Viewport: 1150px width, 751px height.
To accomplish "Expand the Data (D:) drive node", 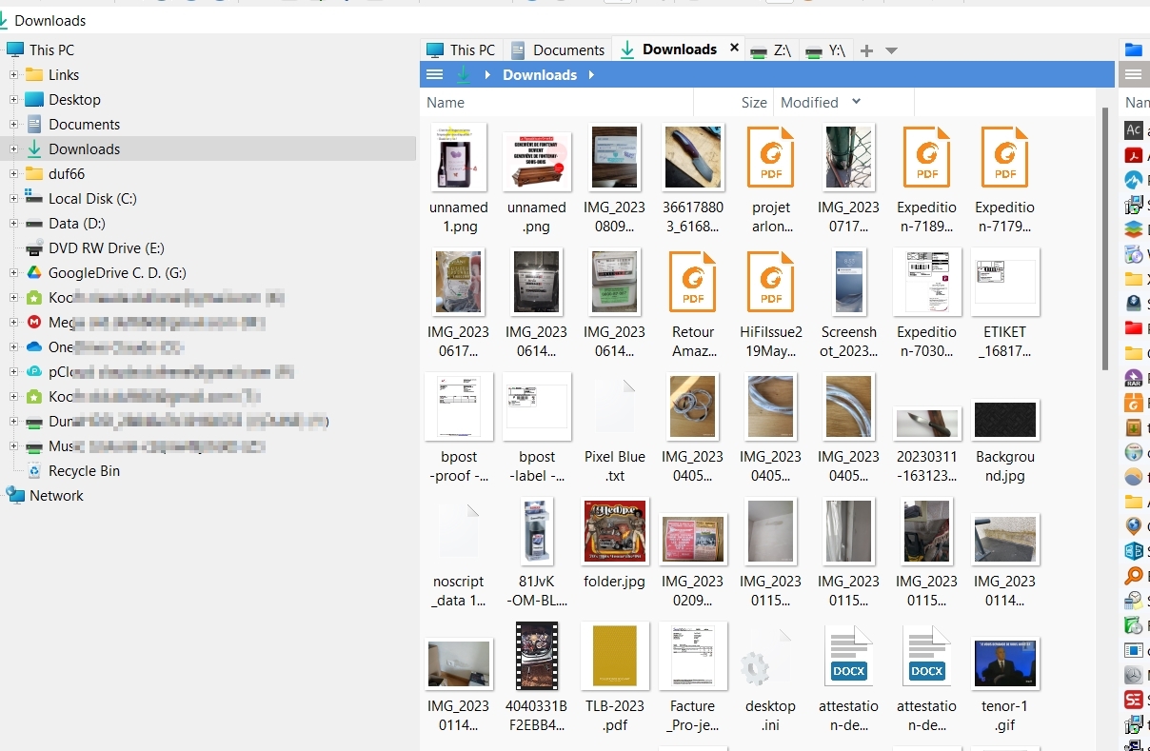I will click(14, 224).
